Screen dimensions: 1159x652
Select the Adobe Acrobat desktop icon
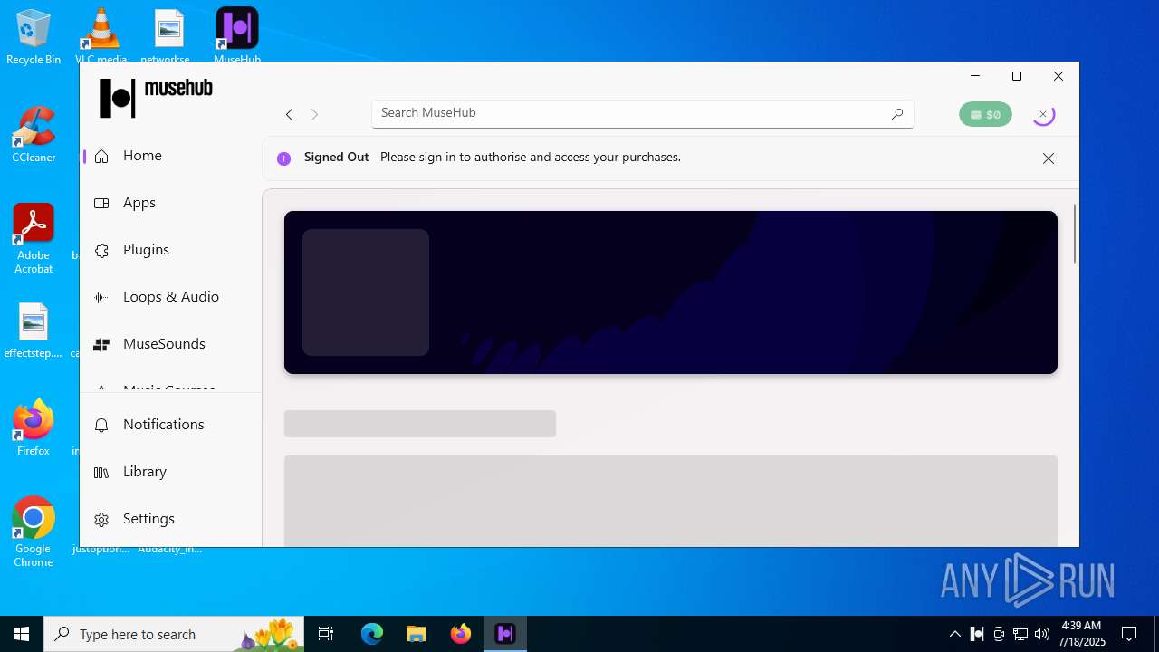click(x=34, y=239)
